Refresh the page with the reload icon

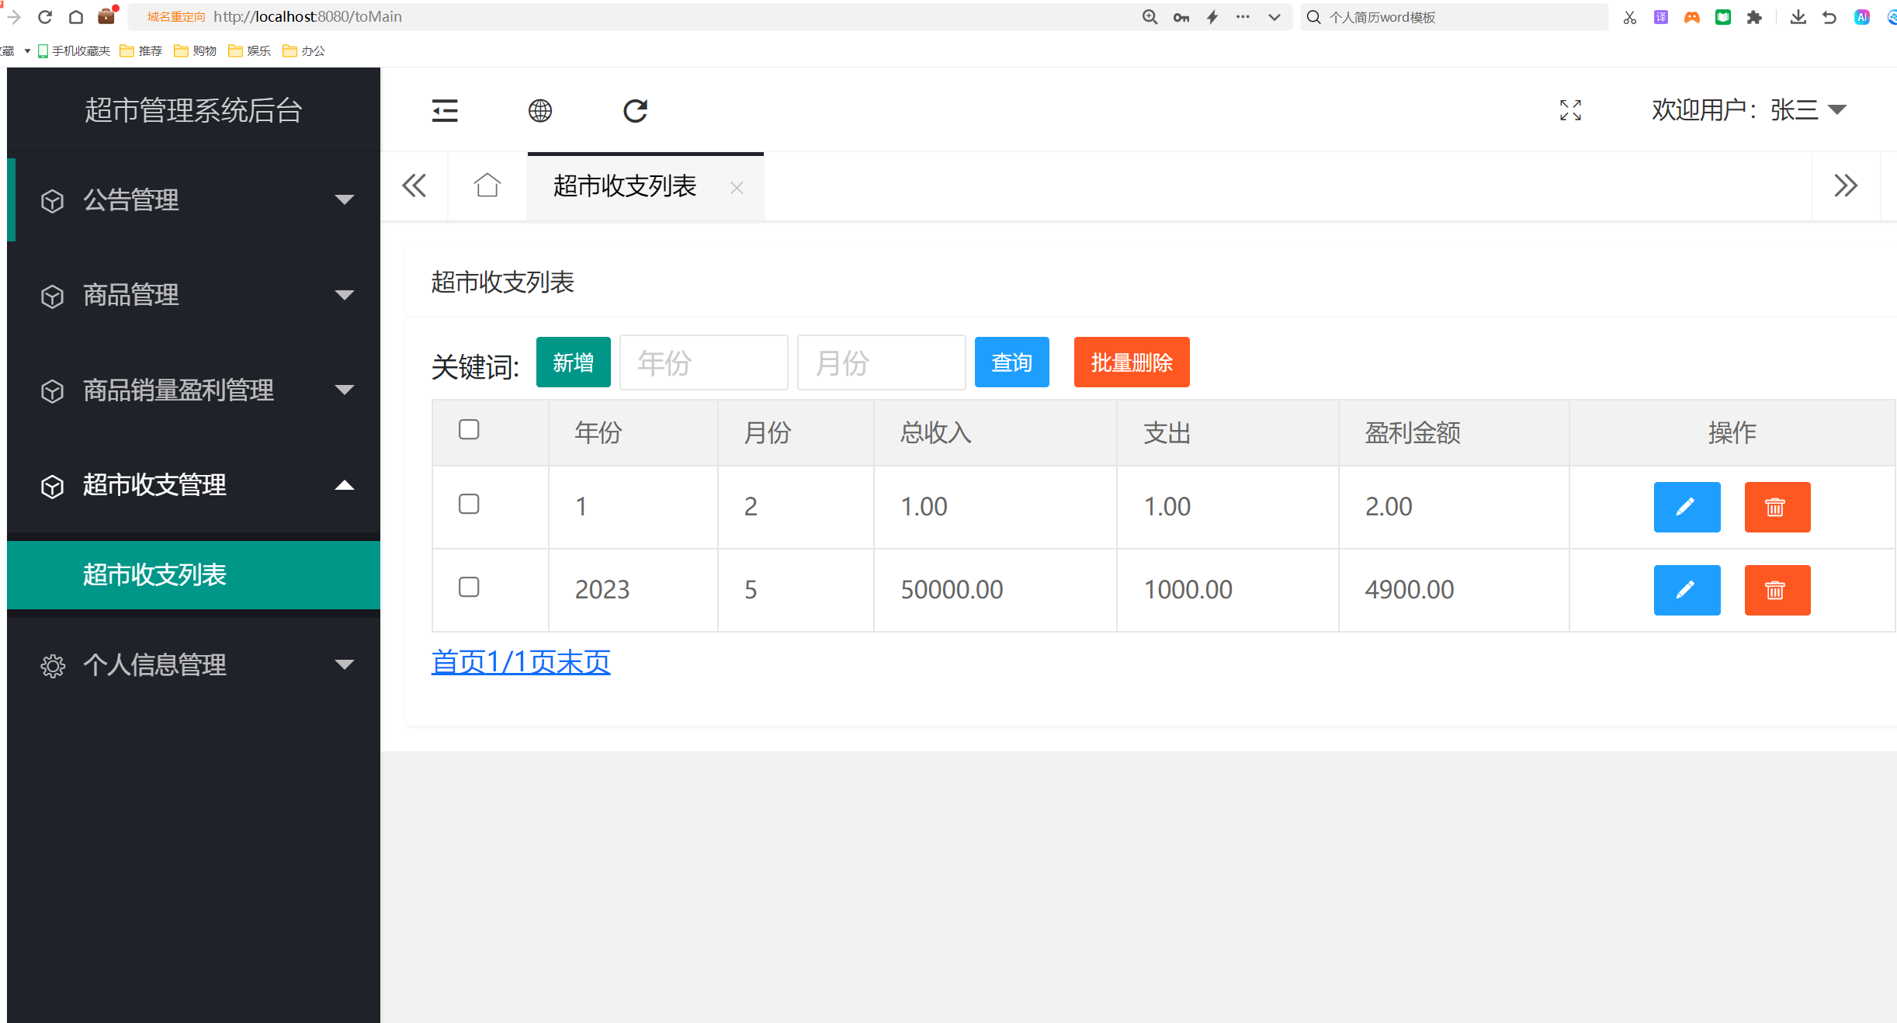click(x=635, y=110)
